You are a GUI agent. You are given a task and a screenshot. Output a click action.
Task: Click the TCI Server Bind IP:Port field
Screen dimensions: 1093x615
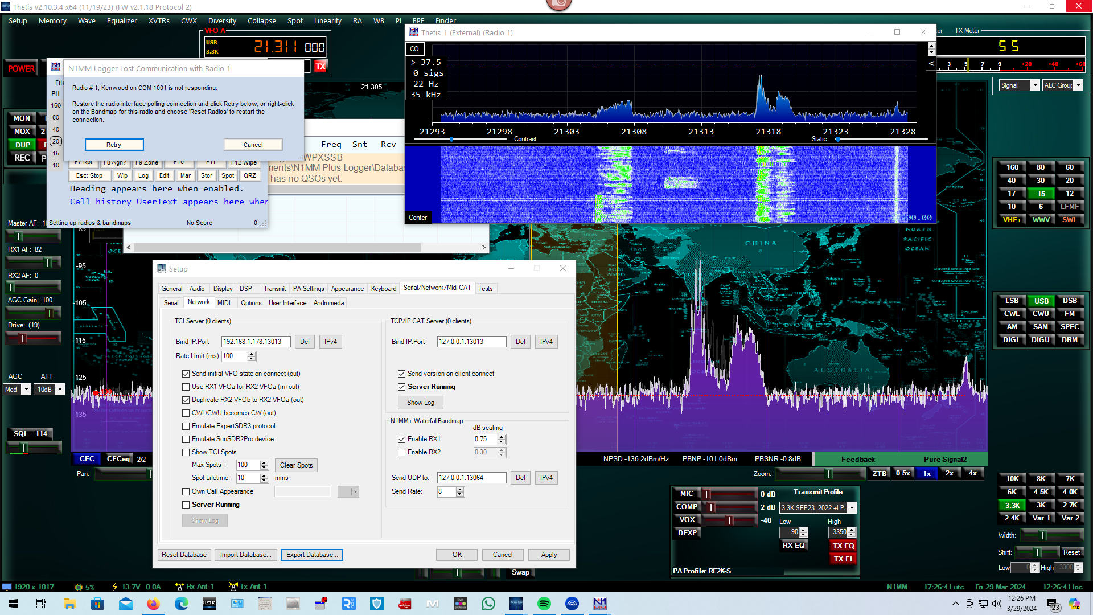tap(256, 342)
